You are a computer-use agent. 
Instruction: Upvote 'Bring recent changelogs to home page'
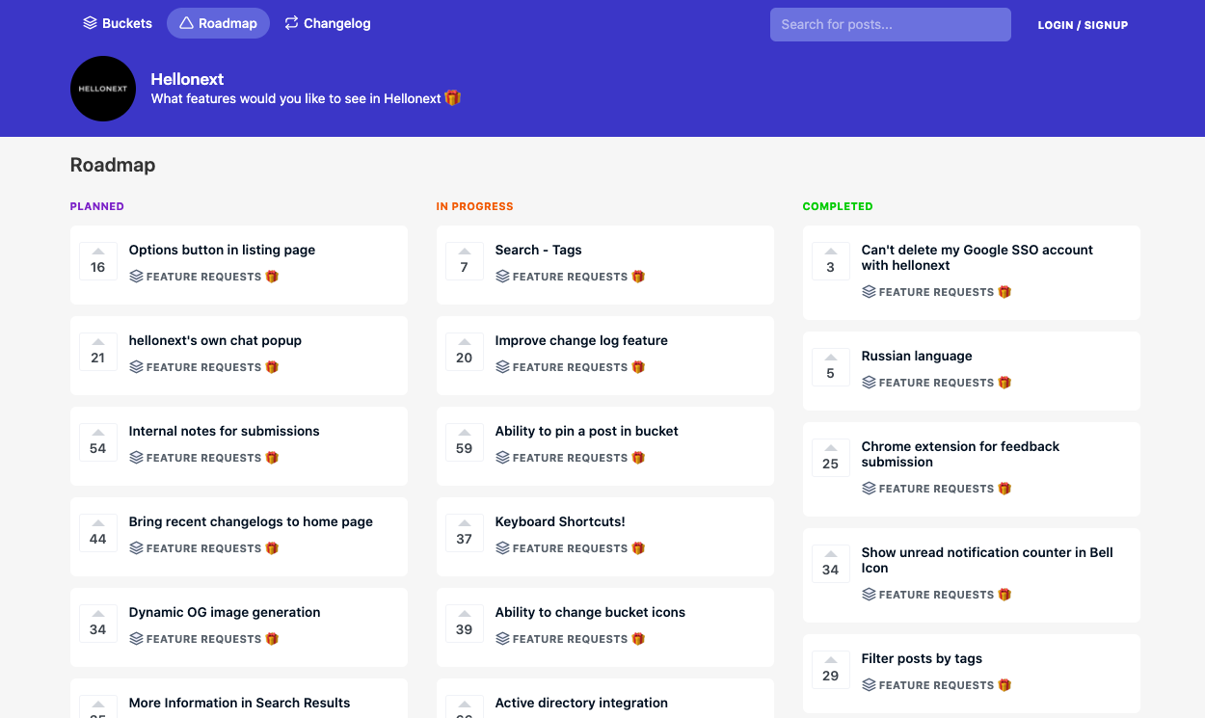(98, 533)
